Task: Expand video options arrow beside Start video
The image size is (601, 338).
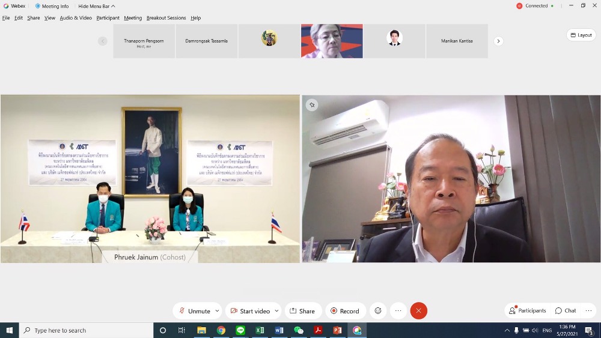Action: pos(276,311)
